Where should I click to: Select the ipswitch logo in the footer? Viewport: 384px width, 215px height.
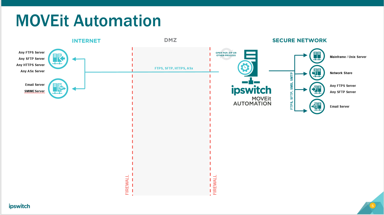pyautogui.click(x=19, y=206)
